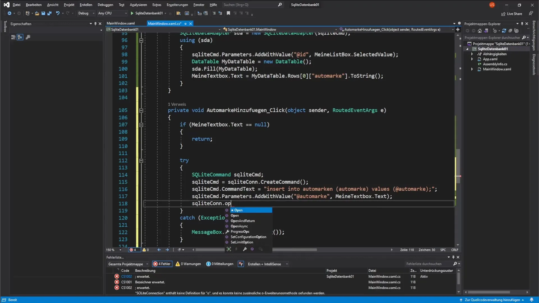
Task: Toggle a bookmark with the bookmark icon
Action: click(x=229, y=13)
